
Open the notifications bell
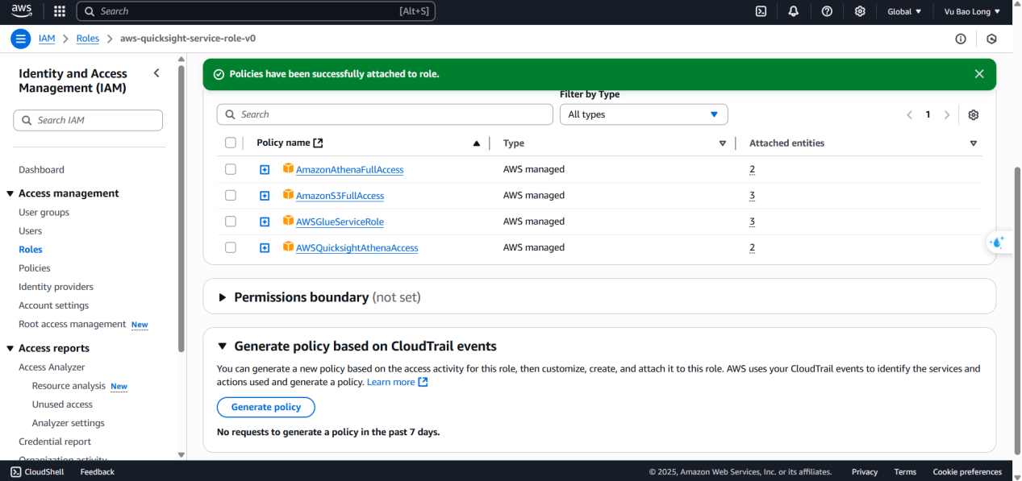(794, 11)
